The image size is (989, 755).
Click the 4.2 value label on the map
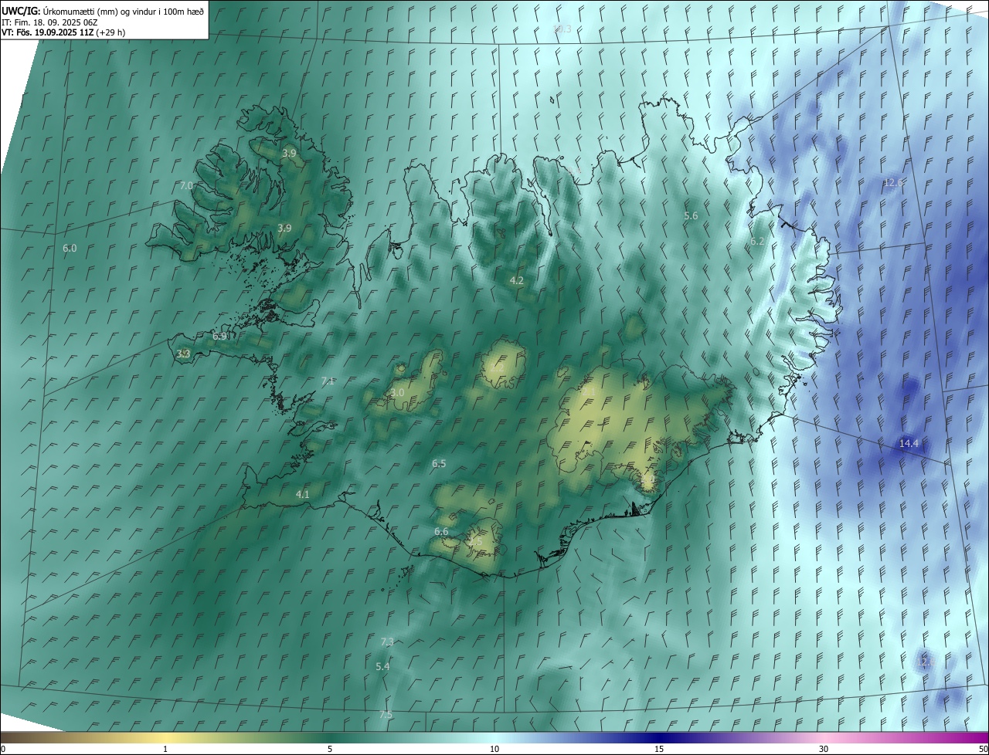[x=517, y=281]
